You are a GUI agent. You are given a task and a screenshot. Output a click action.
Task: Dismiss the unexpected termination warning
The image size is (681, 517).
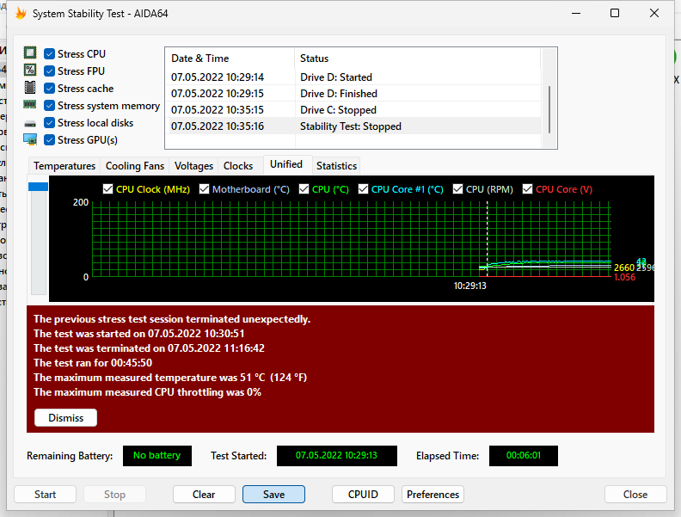tap(65, 417)
